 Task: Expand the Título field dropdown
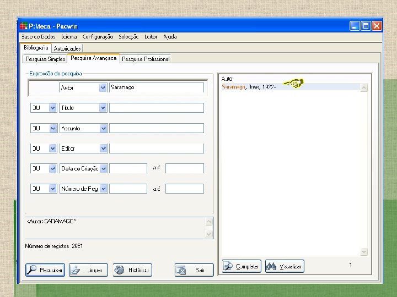pos(103,108)
